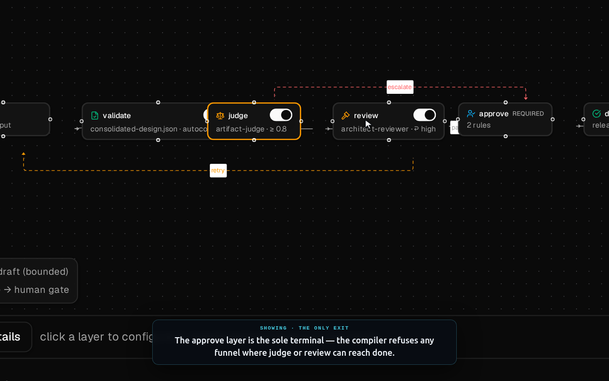This screenshot has height=381, width=609.
Task: Toggle the judge layer switch
Action: point(281,115)
